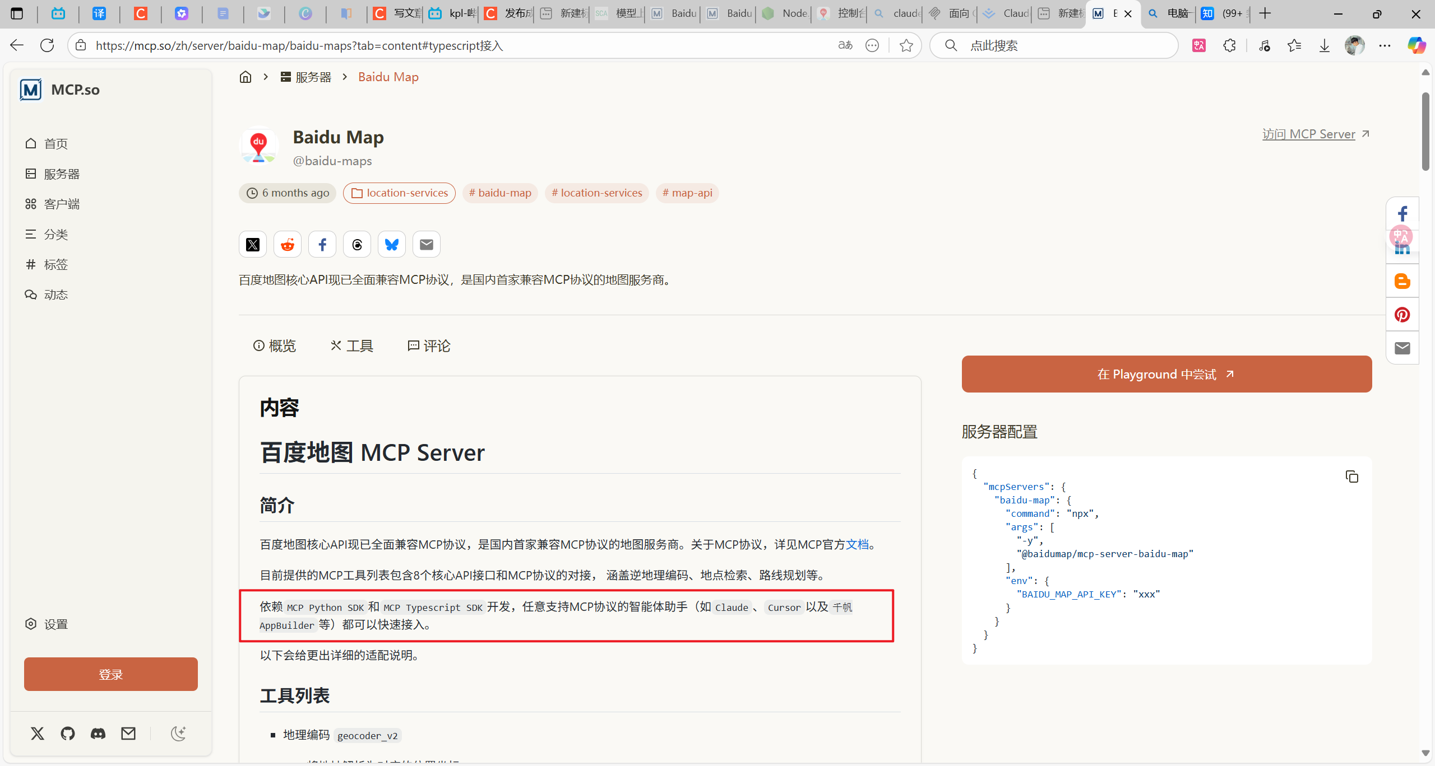Toggle the browser translate icon
The width and height of the screenshot is (1435, 766).
(845, 45)
